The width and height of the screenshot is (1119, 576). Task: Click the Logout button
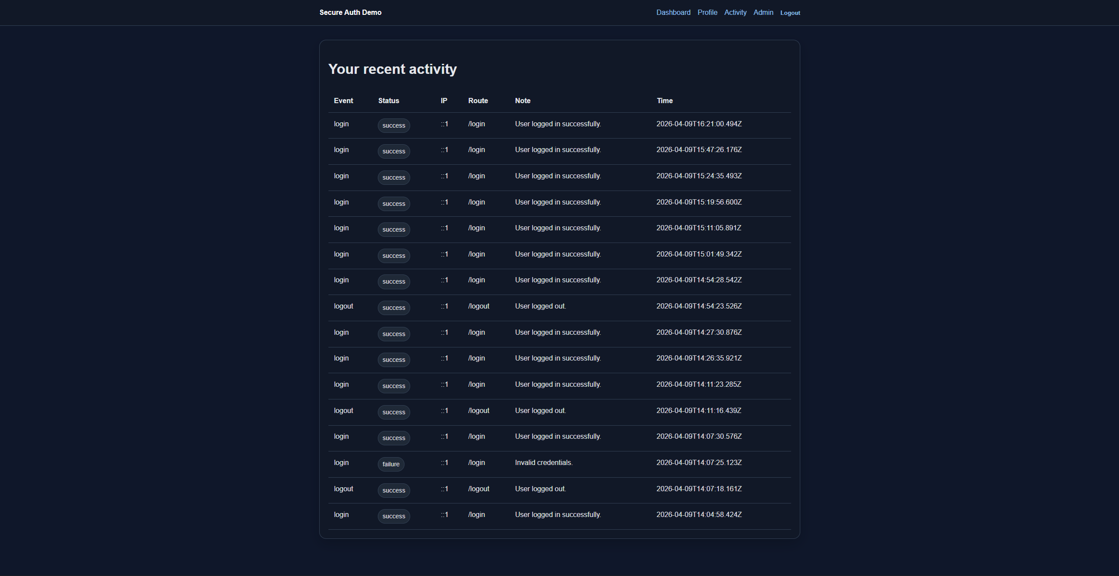click(790, 13)
